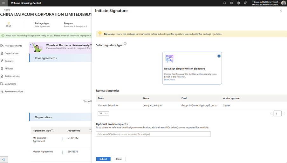Click the Signer role cell
The width and height of the screenshot is (287, 163).
(x=227, y=106)
